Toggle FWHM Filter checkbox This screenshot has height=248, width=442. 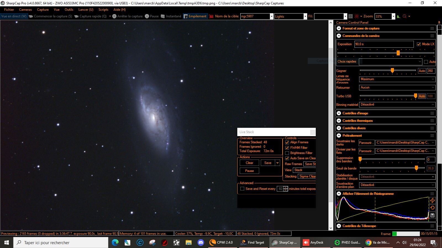(x=287, y=148)
